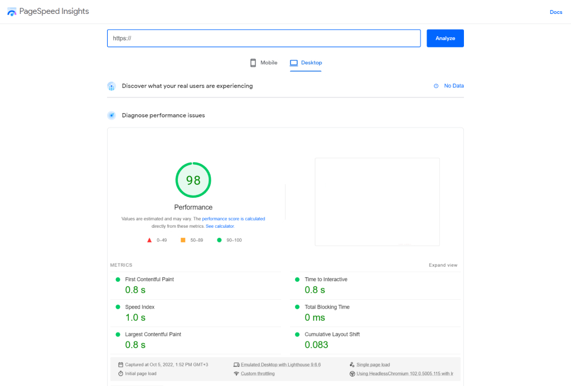Click the 98 performance score gauge

pos(193,180)
